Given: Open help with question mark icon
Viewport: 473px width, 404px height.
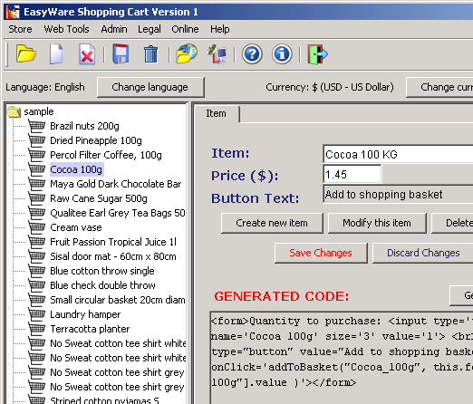Looking at the screenshot, I should pos(252,54).
